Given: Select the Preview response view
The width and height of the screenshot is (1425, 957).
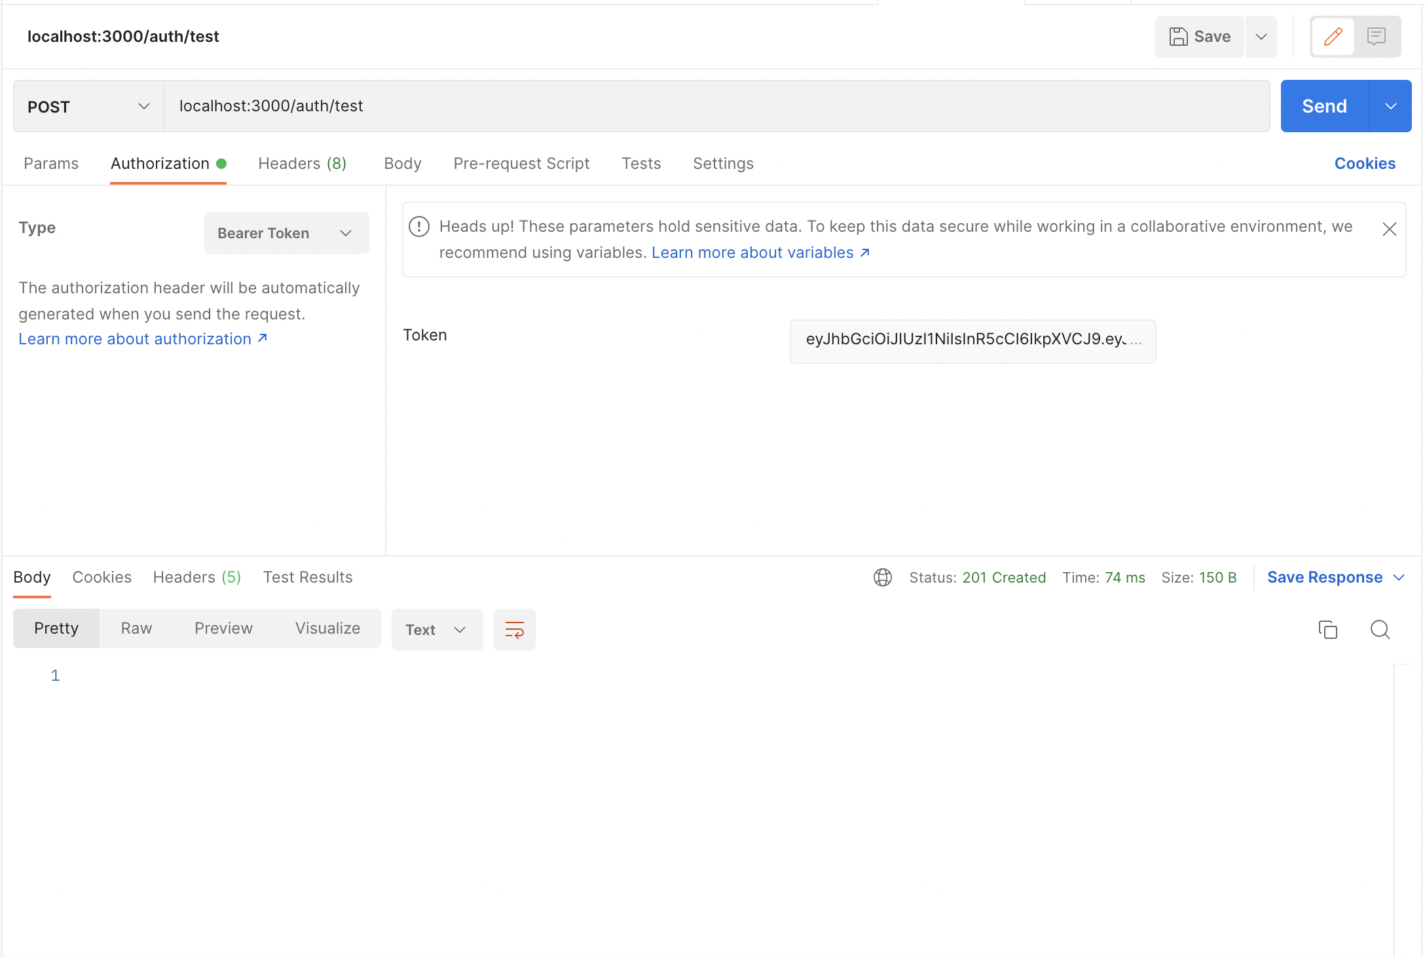Looking at the screenshot, I should pos(223,628).
